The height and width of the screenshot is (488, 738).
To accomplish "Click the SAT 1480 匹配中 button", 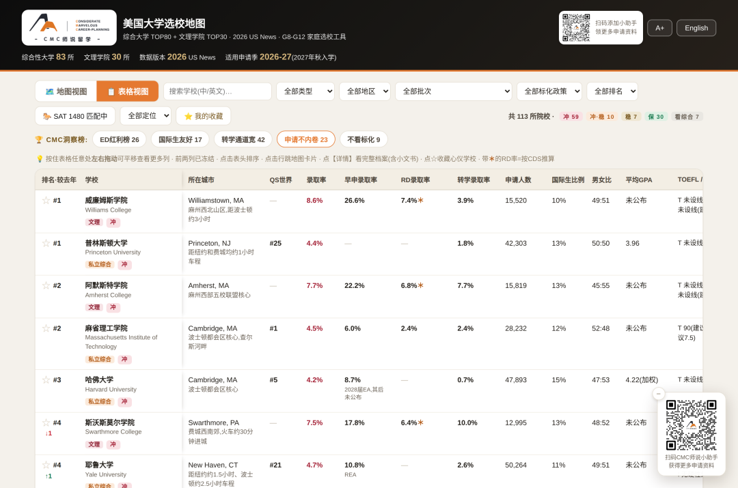I will [75, 116].
